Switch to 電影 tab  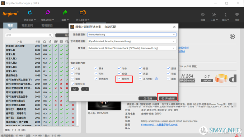pos(10,26)
